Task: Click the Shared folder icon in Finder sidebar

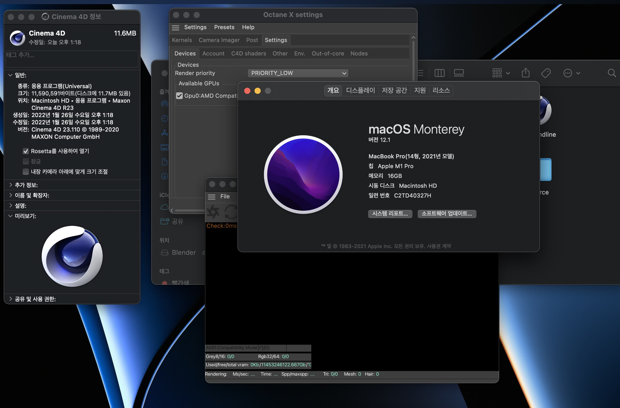Action: tap(165, 222)
